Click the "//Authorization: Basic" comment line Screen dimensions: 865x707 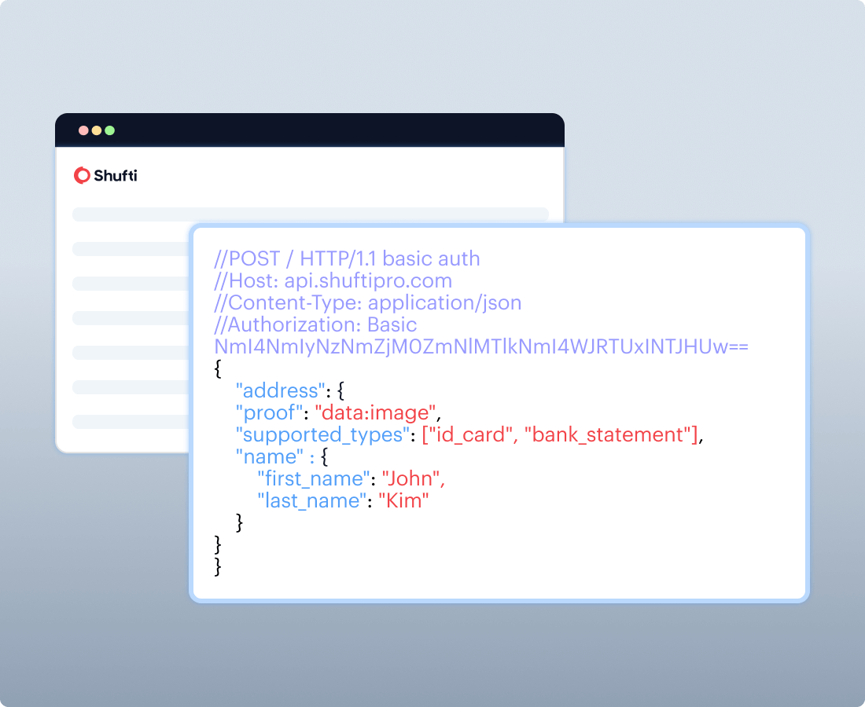tap(315, 324)
